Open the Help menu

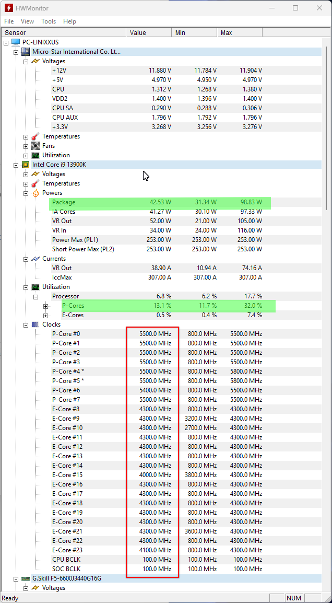click(69, 21)
